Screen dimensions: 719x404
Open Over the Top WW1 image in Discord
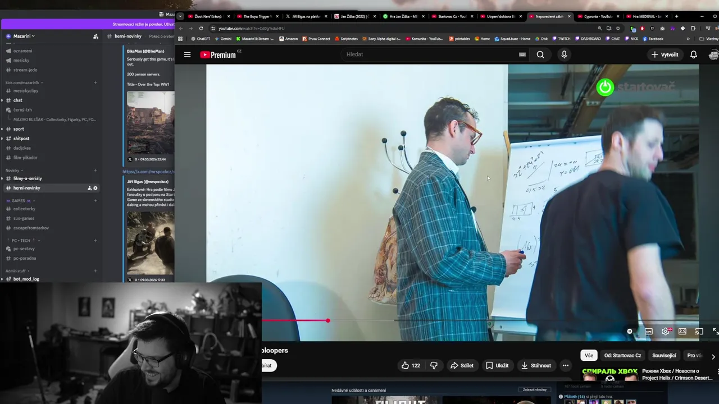pos(151,122)
